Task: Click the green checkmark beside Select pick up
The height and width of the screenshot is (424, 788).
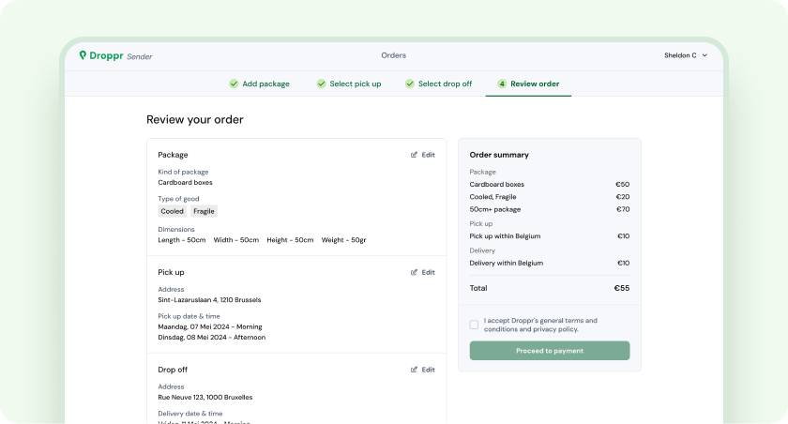Action: [321, 83]
